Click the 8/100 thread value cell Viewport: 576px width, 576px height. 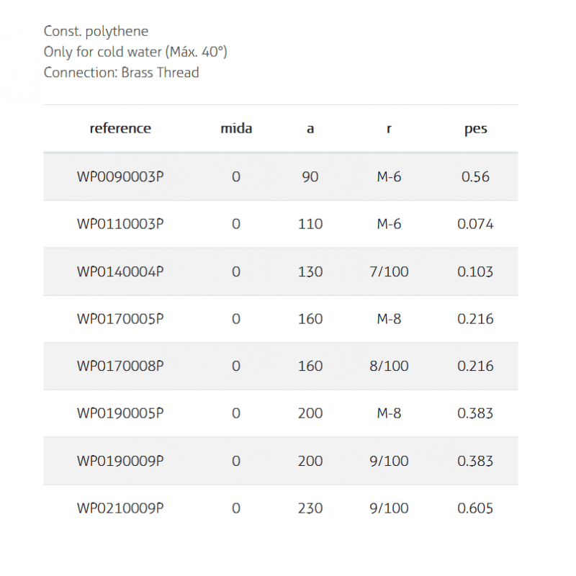pos(389,366)
